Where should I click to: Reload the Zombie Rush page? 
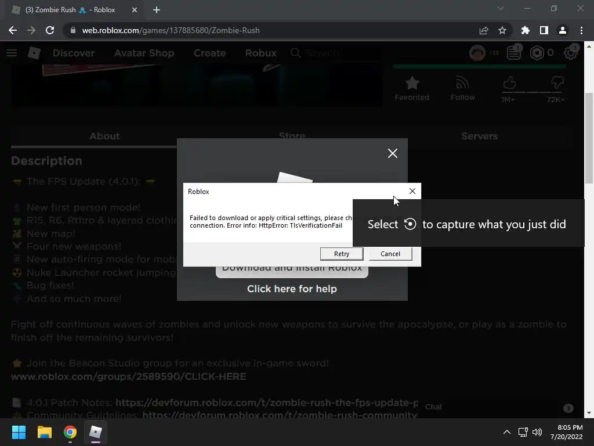[x=50, y=30]
